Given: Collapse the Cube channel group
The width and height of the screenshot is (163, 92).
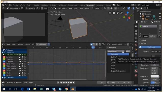Looking at the screenshot, I should 2,50.
